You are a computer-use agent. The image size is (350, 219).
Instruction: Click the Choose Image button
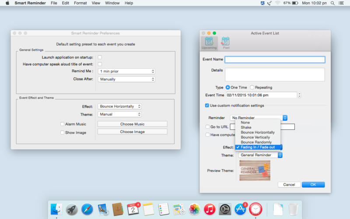132,131
